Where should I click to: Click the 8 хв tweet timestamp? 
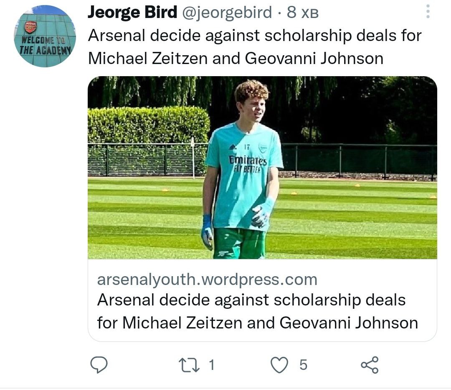click(303, 13)
